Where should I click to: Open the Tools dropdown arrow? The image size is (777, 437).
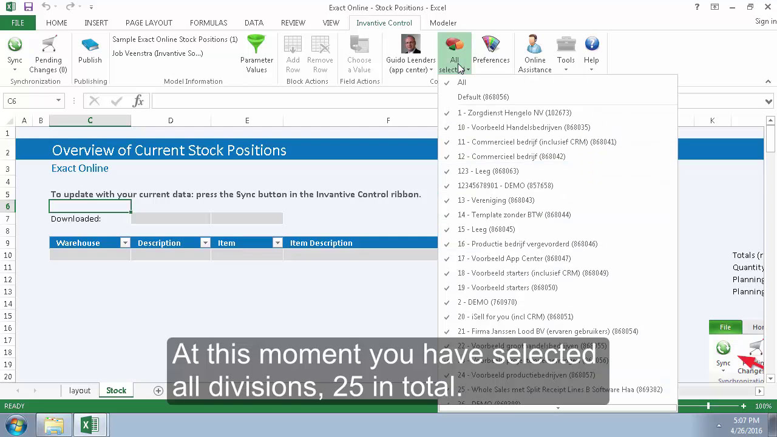[566, 70]
